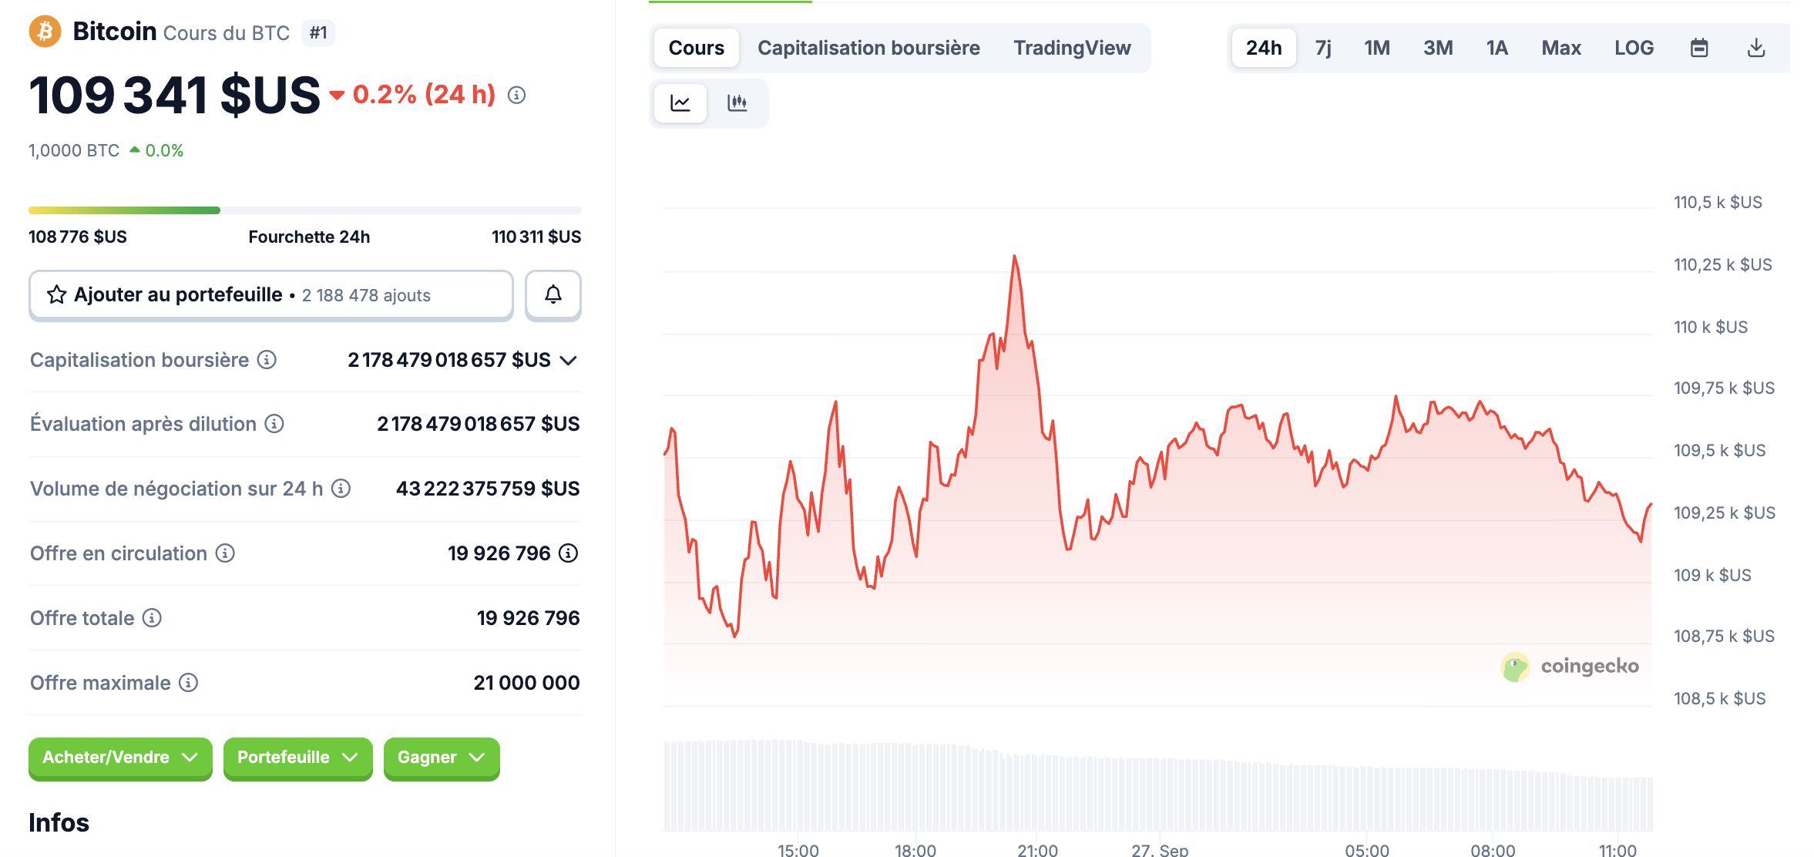This screenshot has width=1814, height=857.
Task: Click the Infos heading
Action: coord(59,822)
